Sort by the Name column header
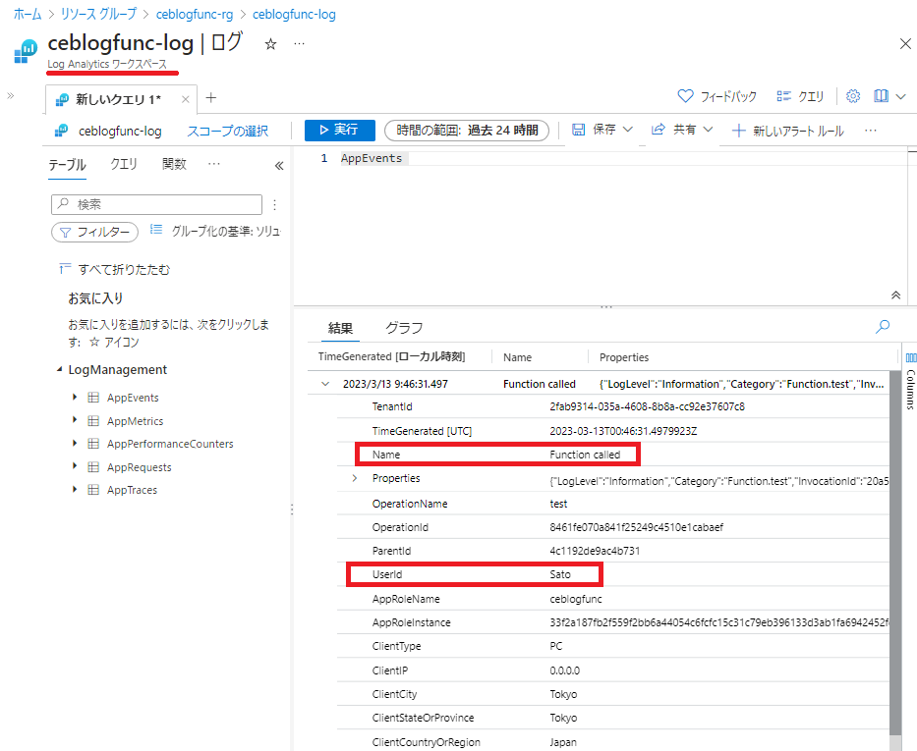This screenshot has height=751, width=917. [518, 357]
